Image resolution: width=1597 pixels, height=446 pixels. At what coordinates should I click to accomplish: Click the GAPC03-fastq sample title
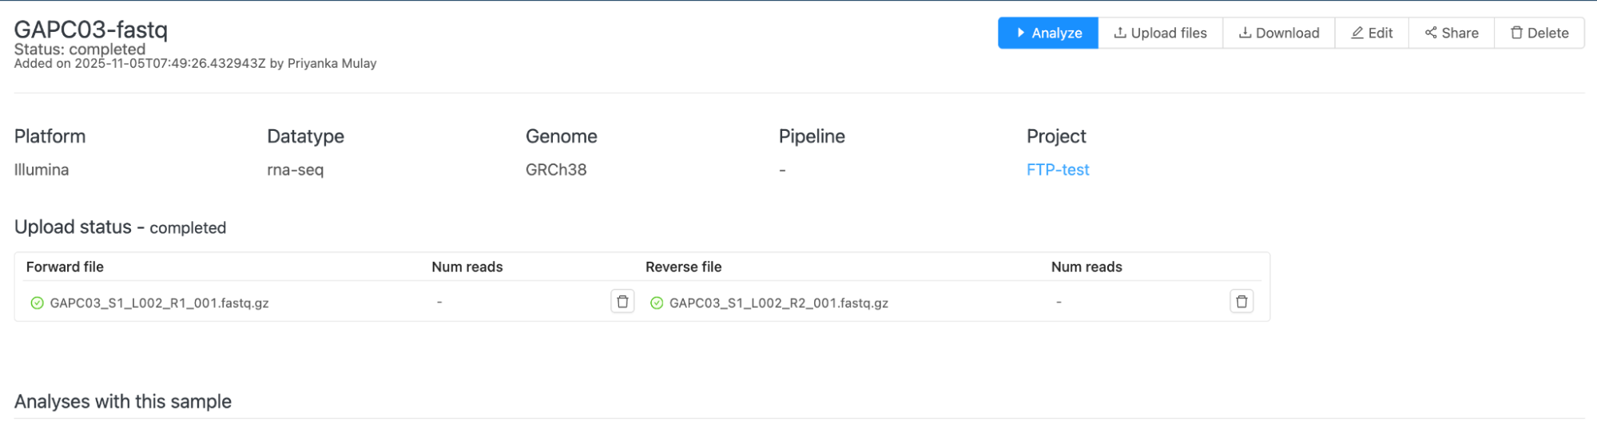91,30
